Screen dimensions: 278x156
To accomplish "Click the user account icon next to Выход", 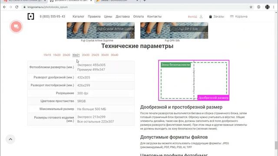I will click(x=201, y=16).
